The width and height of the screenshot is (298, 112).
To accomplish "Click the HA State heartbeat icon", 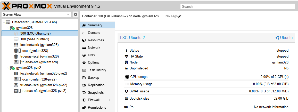I will click(126, 56).
